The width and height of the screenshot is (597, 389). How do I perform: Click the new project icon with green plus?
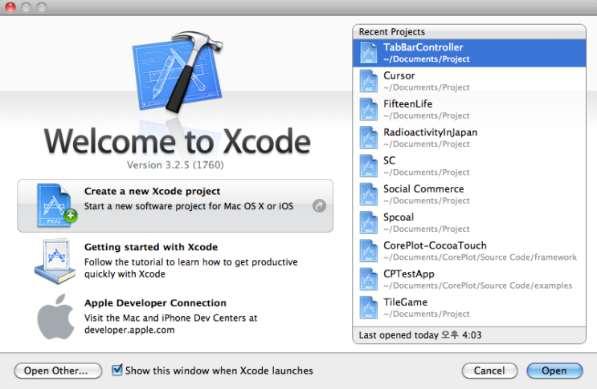coord(56,205)
